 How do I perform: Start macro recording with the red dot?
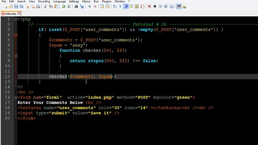[149, 6]
